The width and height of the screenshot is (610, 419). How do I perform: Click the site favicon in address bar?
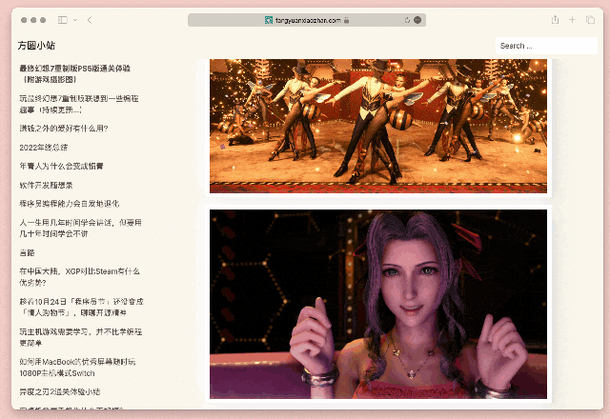pyautogui.click(x=269, y=20)
